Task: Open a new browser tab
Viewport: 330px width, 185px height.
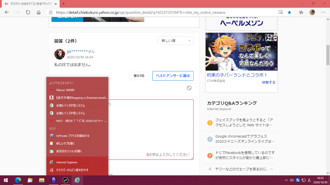Action: pos(63,4)
